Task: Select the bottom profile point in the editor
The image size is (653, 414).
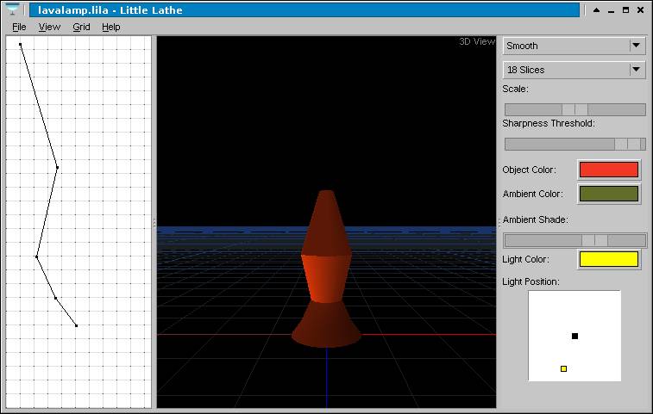Action: (76, 325)
